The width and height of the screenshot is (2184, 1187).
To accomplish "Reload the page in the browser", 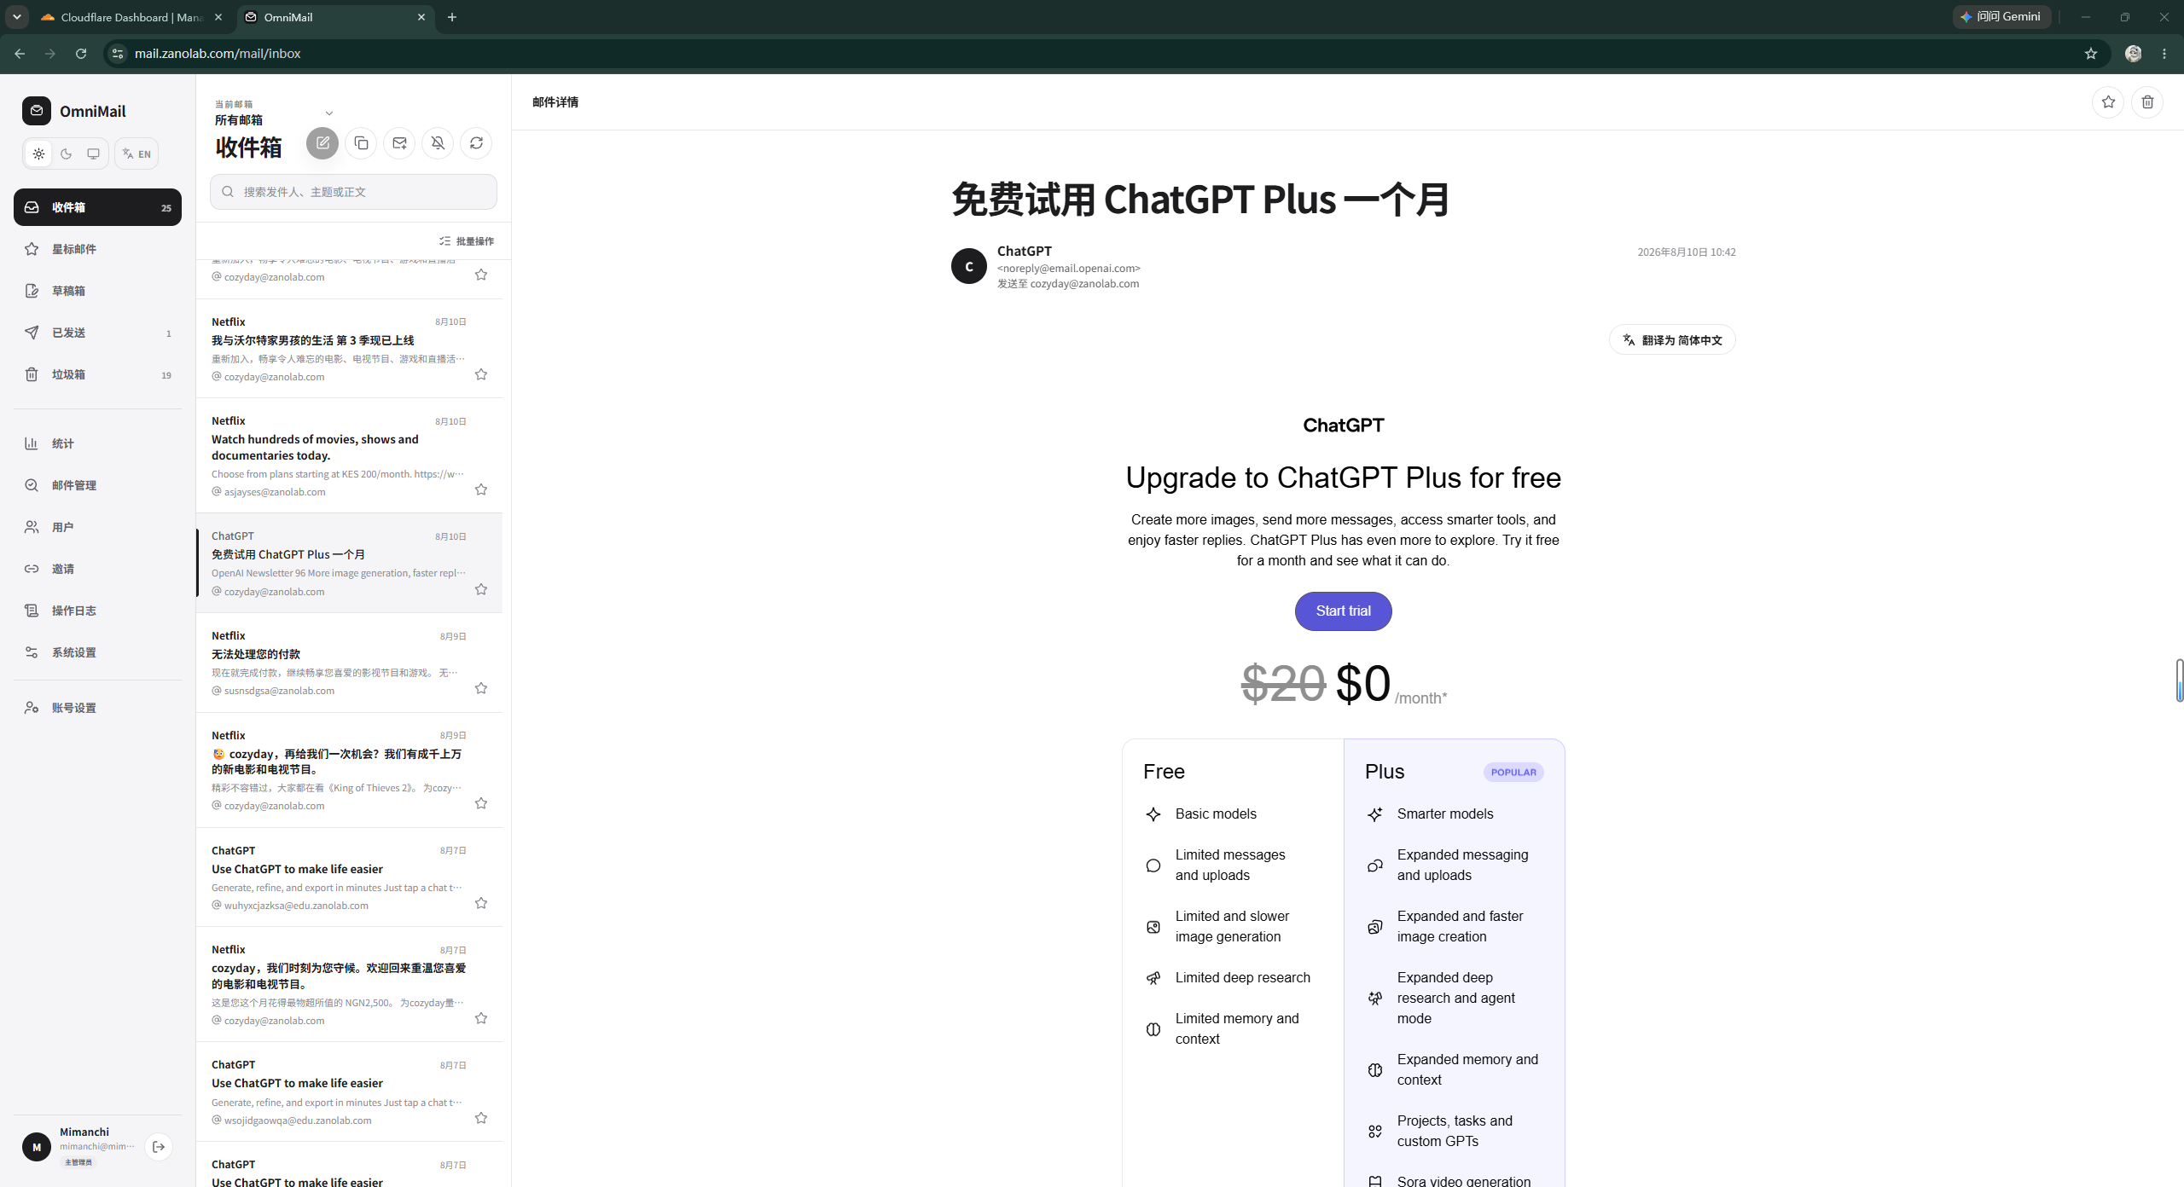I will (81, 53).
